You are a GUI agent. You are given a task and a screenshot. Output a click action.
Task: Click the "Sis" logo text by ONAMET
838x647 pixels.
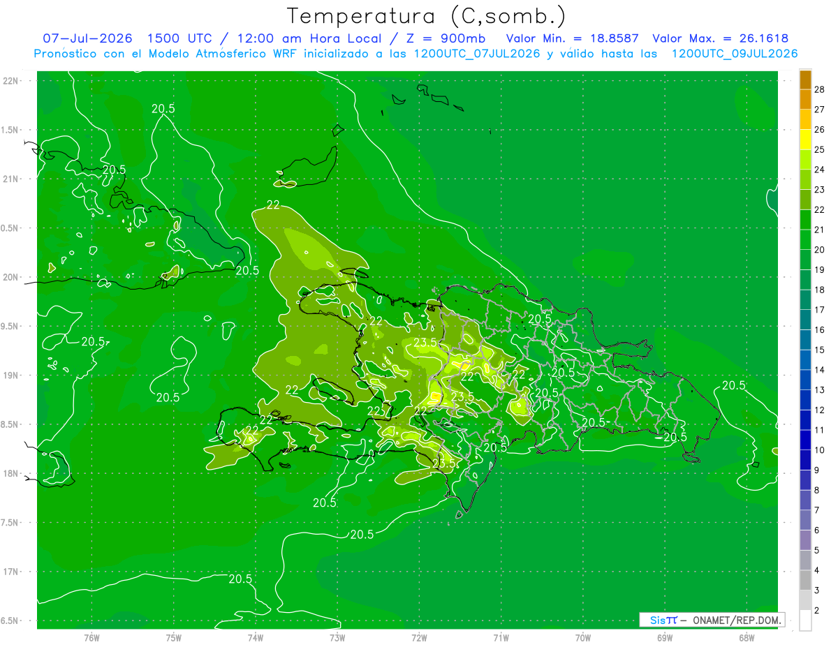657,620
